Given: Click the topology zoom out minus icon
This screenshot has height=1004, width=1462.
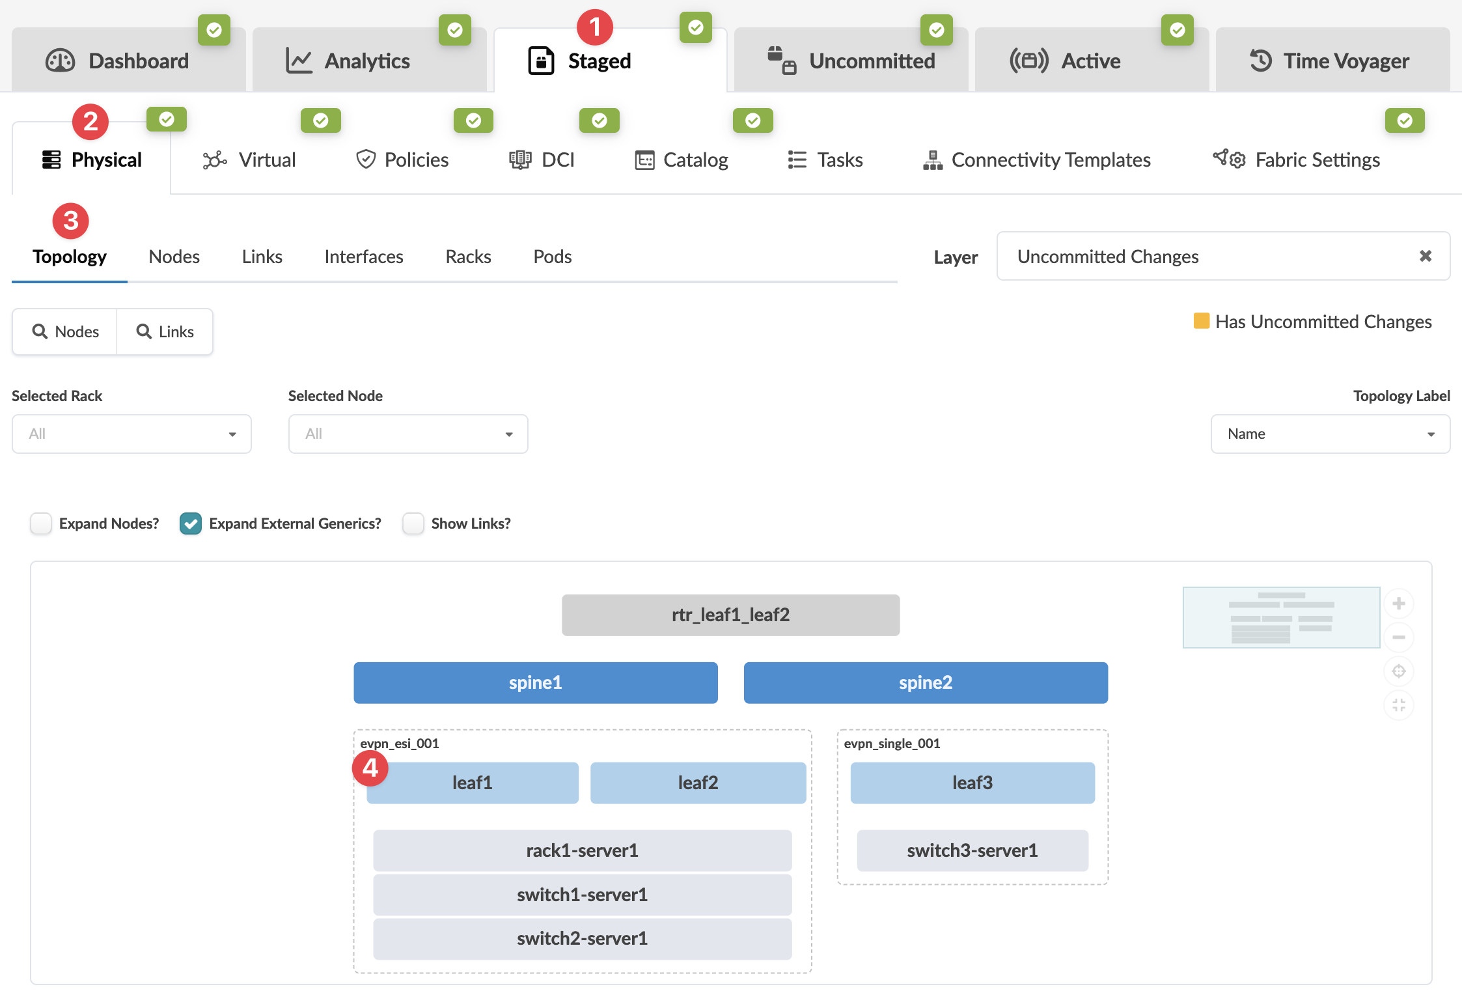Looking at the screenshot, I should 1398,637.
